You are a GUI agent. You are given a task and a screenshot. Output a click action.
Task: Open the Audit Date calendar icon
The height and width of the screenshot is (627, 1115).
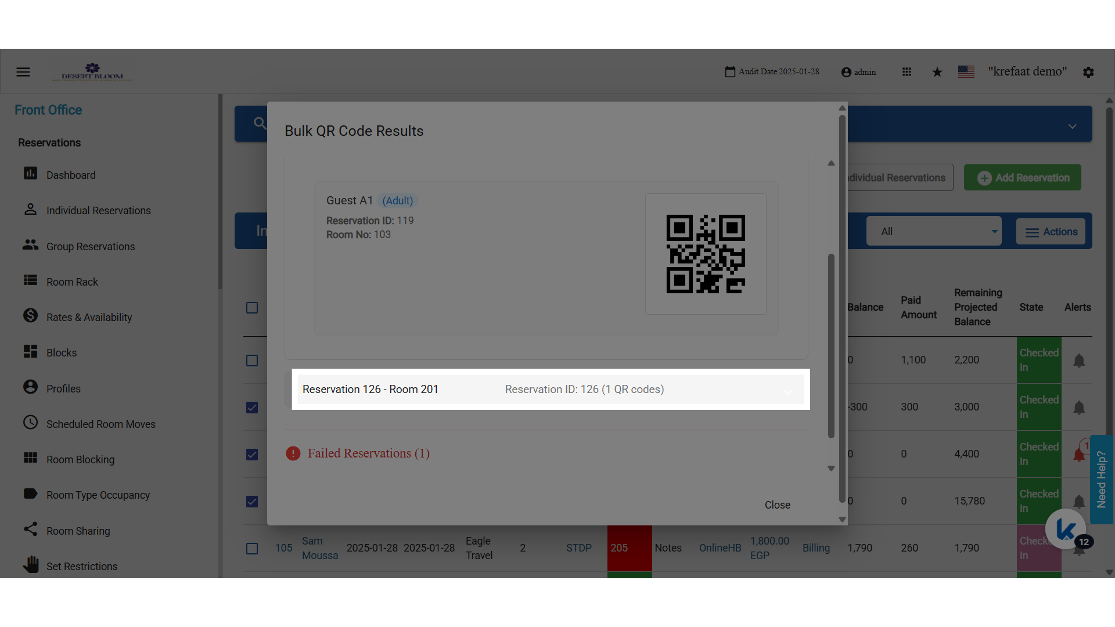point(730,72)
